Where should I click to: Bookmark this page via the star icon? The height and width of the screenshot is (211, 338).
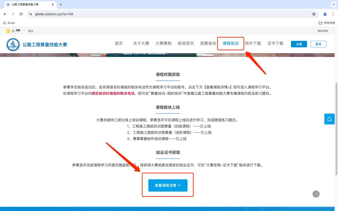tap(313, 14)
